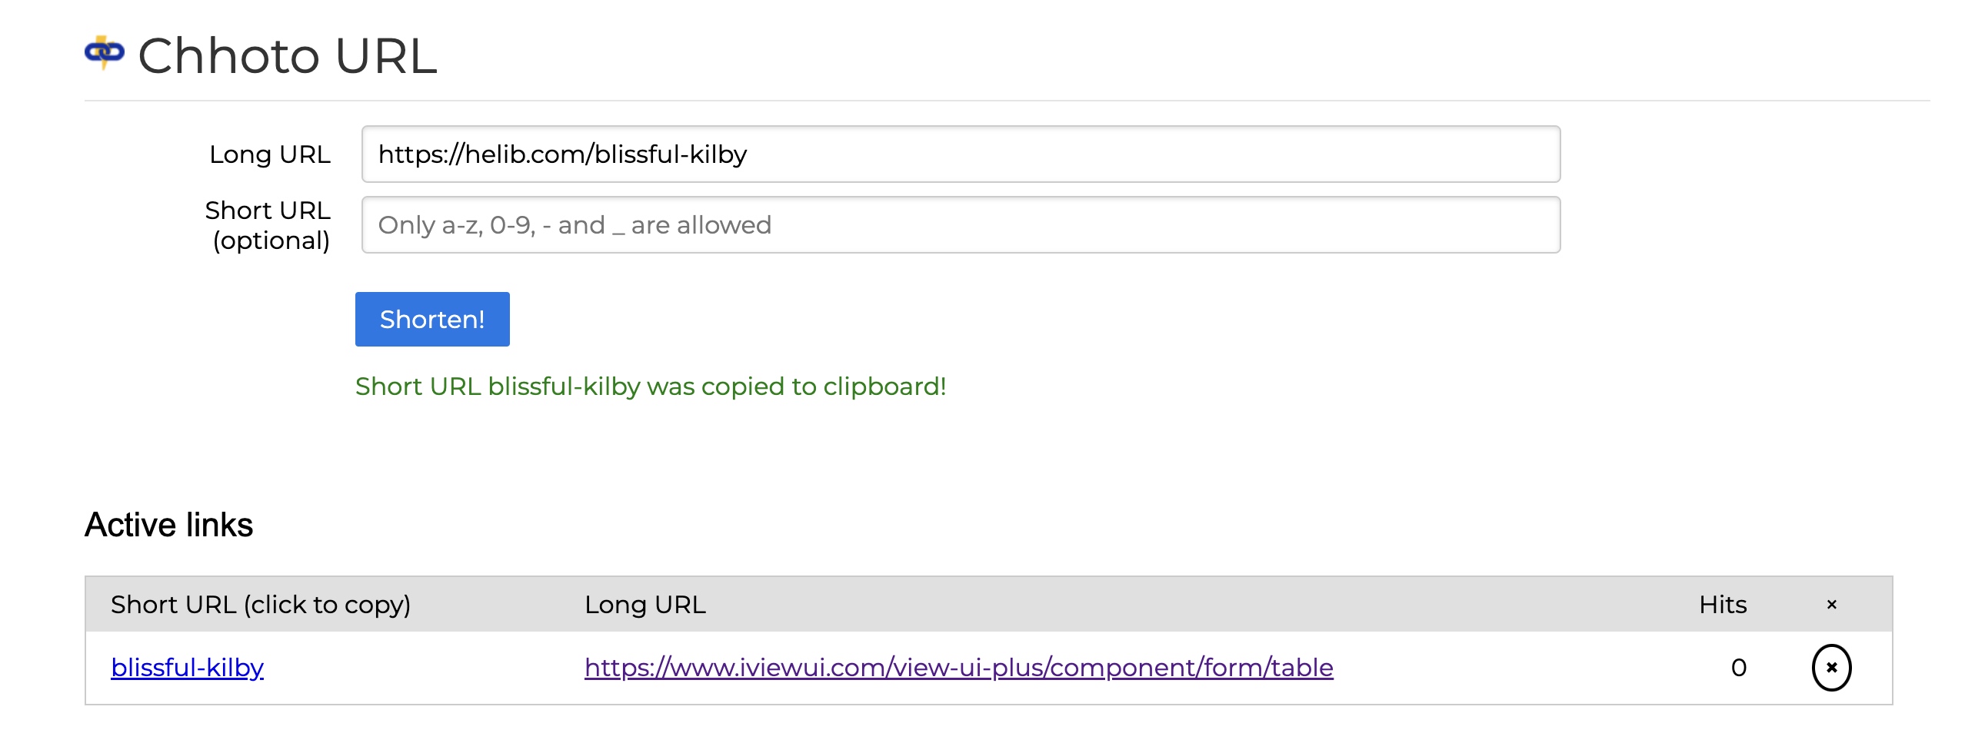Click the Shorten! button

click(431, 319)
